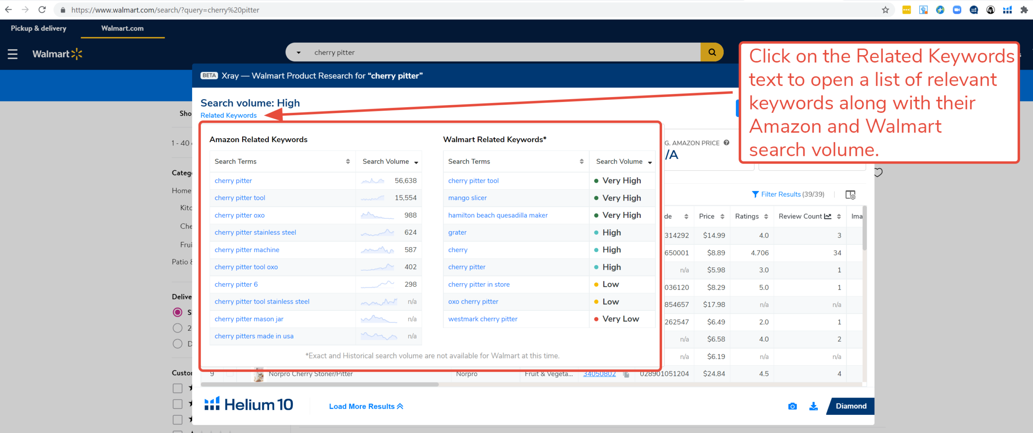Select the second delivery radio option
This screenshot has height=433, width=1033.
pyautogui.click(x=178, y=328)
